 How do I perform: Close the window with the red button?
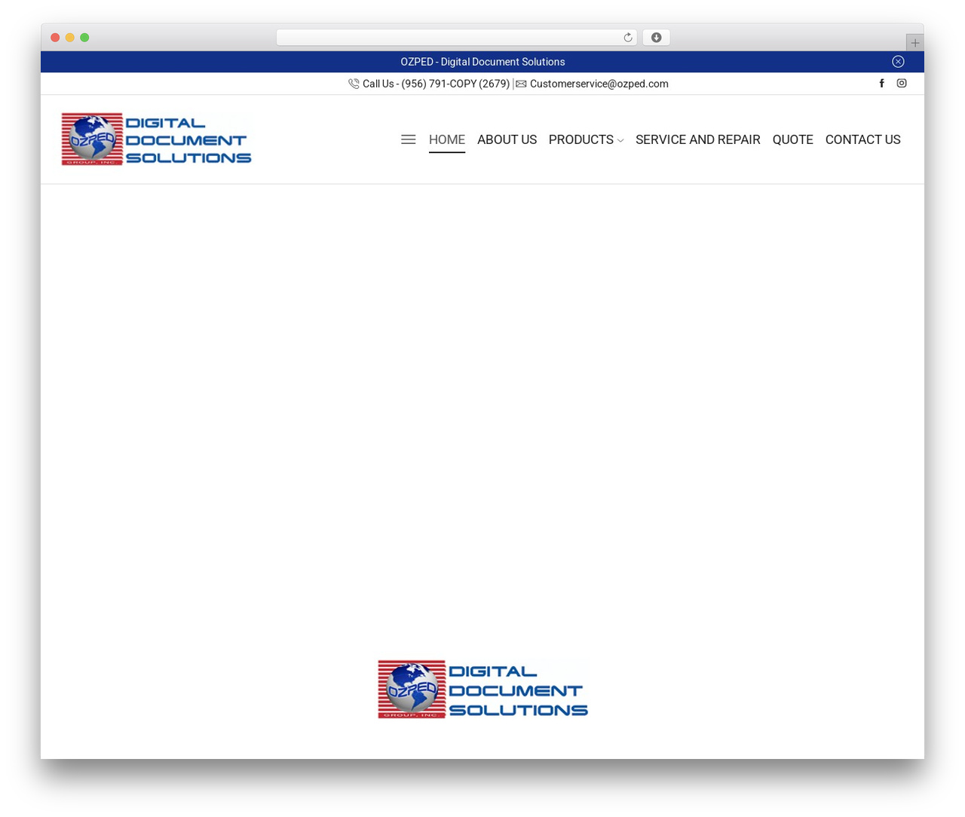[55, 38]
